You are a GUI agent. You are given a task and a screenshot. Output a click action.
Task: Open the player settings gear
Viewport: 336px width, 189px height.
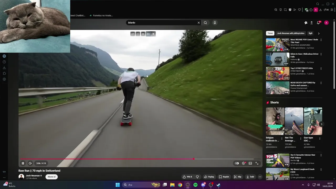point(244,163)
